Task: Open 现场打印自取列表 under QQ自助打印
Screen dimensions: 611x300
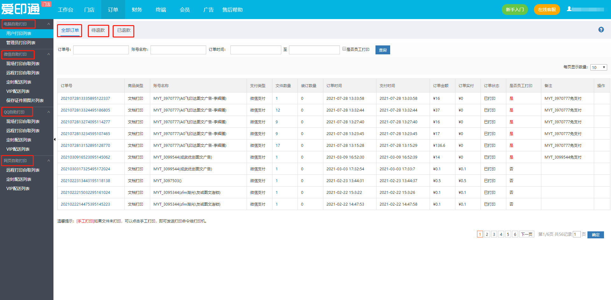Action: 23,121
